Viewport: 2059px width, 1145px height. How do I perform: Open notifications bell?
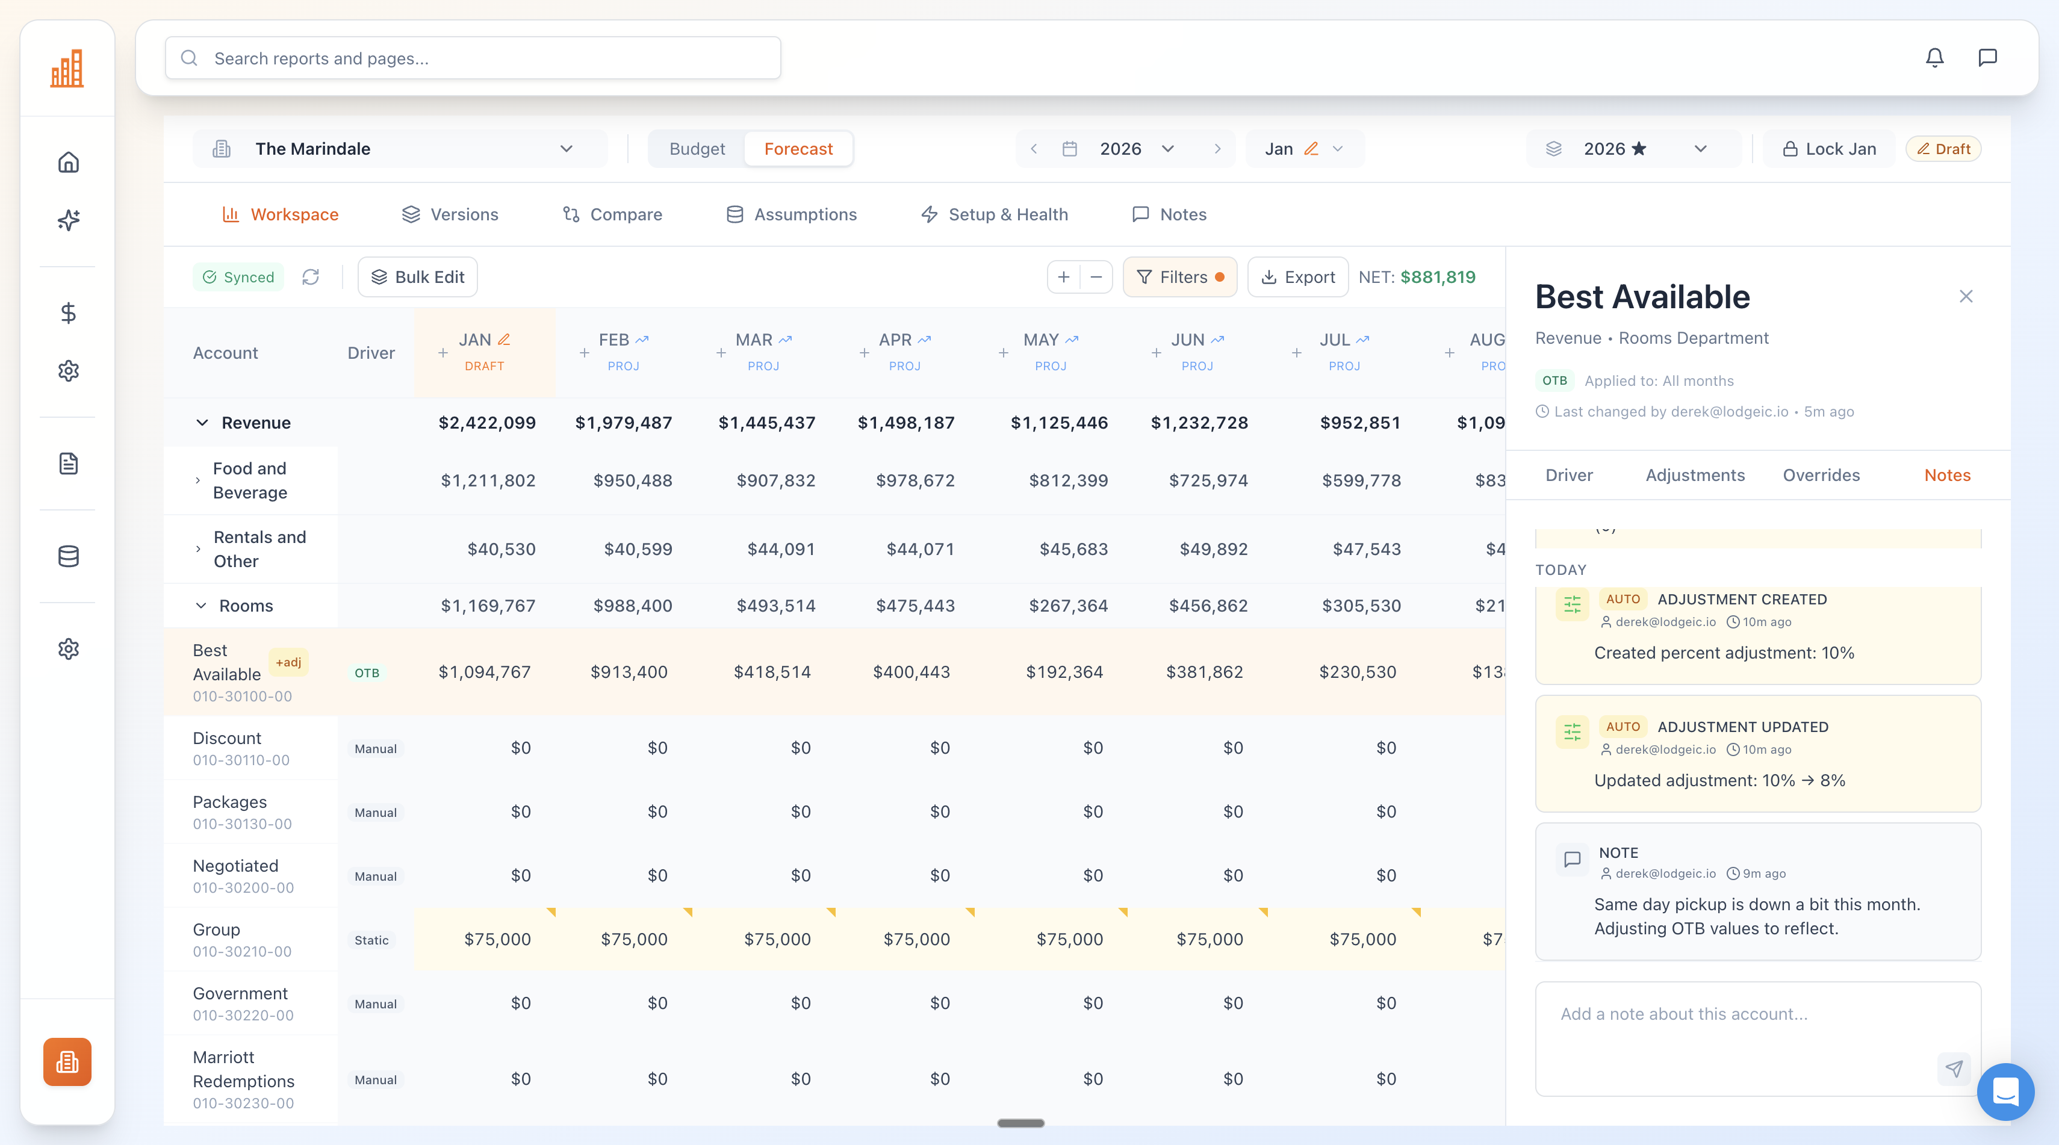[x=1934, y=58]
